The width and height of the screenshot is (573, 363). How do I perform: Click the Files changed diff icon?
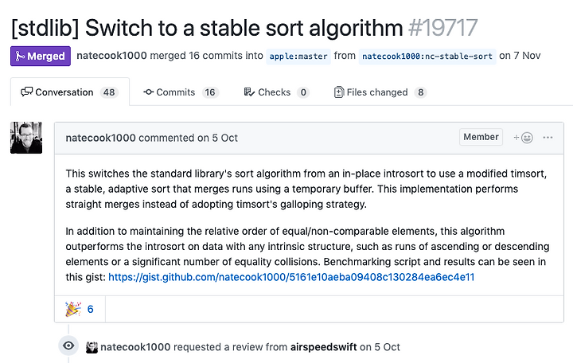tap(339, 92)
